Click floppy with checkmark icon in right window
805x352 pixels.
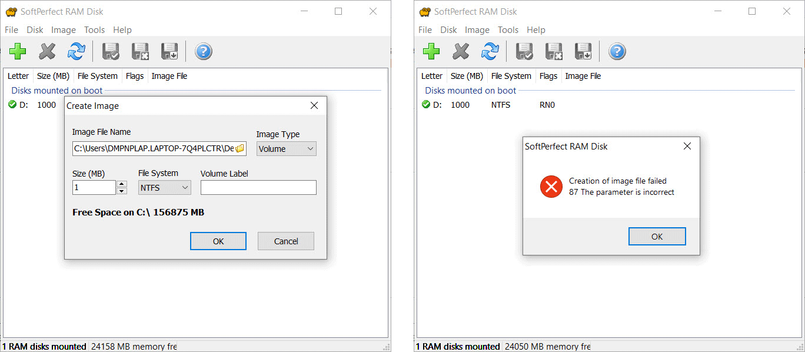click(525, 52)
